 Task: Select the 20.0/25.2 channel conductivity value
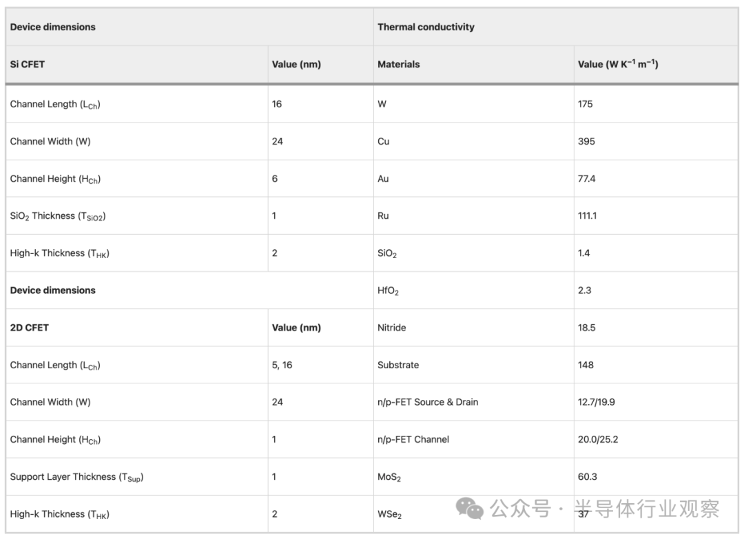pyautogui.click(x=597, y=439)
